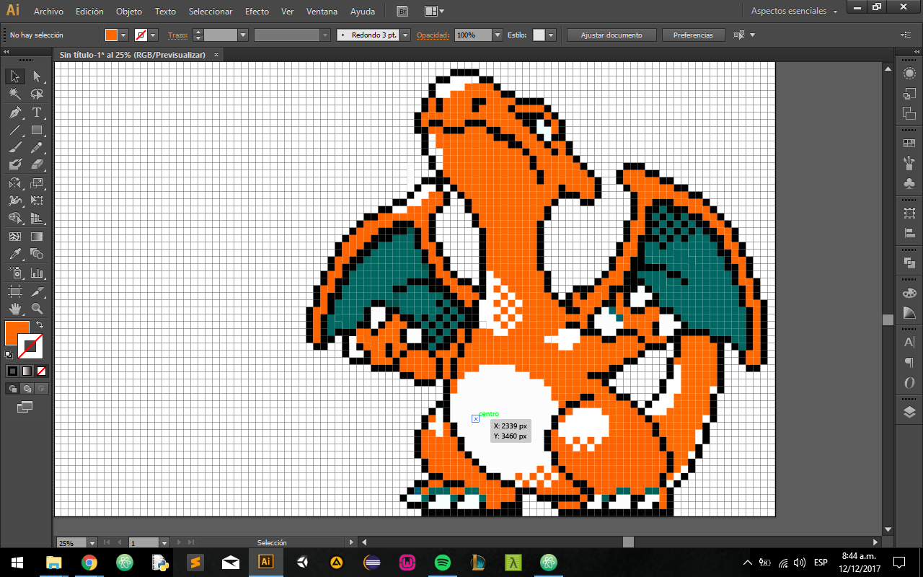Select the Eyedropper tool
Viewport: 923px width, 577px height.
coord(15,255)
